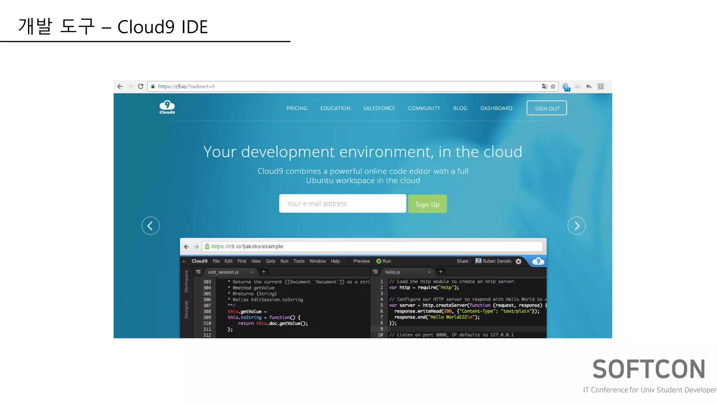
Task: Open the IDE View menu
Action: pyautogui.click(x=256, y=261)
